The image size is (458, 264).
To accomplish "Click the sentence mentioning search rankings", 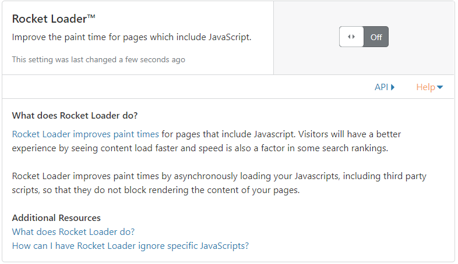I will click(x=206, y=141).
